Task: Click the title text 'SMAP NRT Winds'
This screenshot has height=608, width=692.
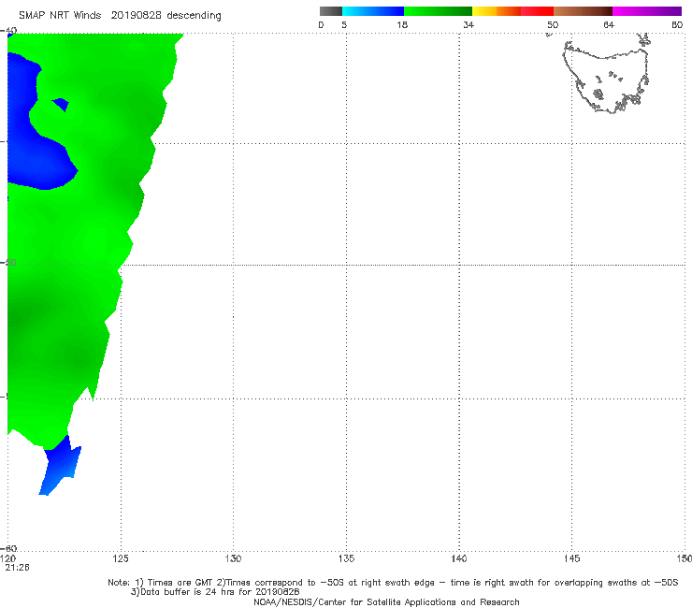Action: [x=60, y=15]
